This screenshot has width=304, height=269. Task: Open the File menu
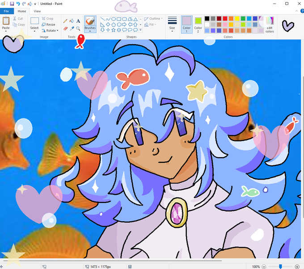[7, 11]
